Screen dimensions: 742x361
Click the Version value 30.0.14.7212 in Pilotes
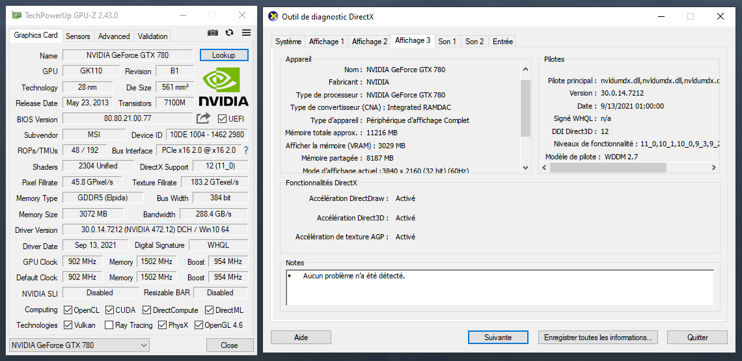pyautogui.click(x=622, y=93)
